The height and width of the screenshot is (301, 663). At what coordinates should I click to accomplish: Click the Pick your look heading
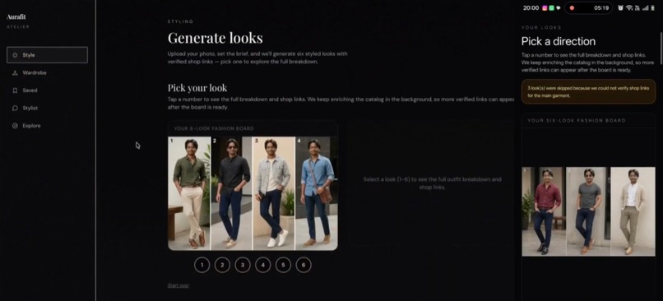pyautogui.click(x=197, y=88)
